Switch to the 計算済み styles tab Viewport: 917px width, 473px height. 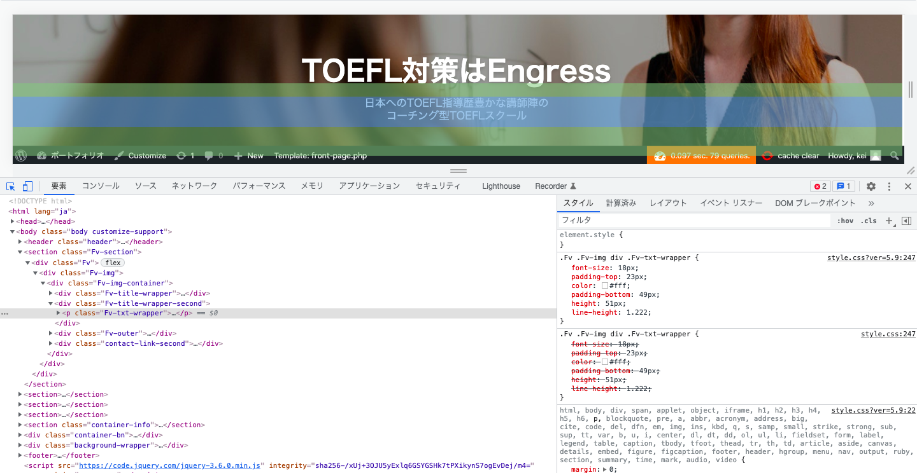coord(621,203)
